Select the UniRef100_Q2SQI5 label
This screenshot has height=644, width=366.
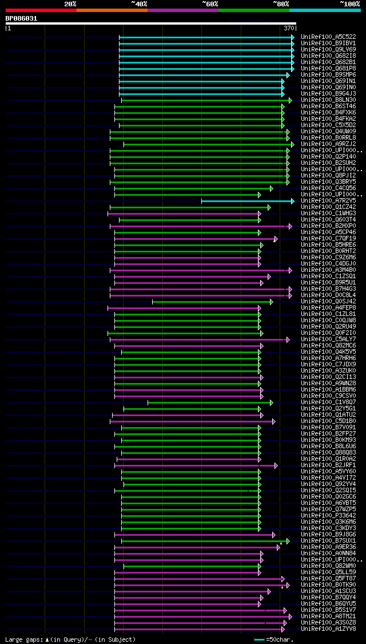[328, 490]
